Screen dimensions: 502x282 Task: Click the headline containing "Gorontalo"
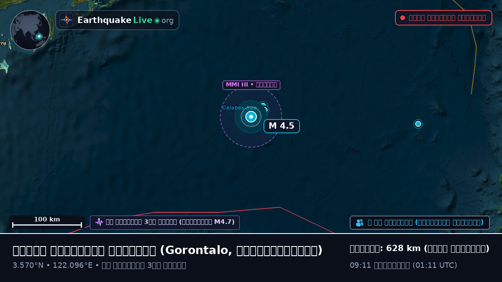tap(167, 250)
